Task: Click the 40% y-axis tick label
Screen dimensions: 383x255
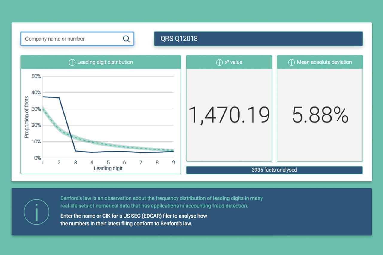Action: [36, 93]
